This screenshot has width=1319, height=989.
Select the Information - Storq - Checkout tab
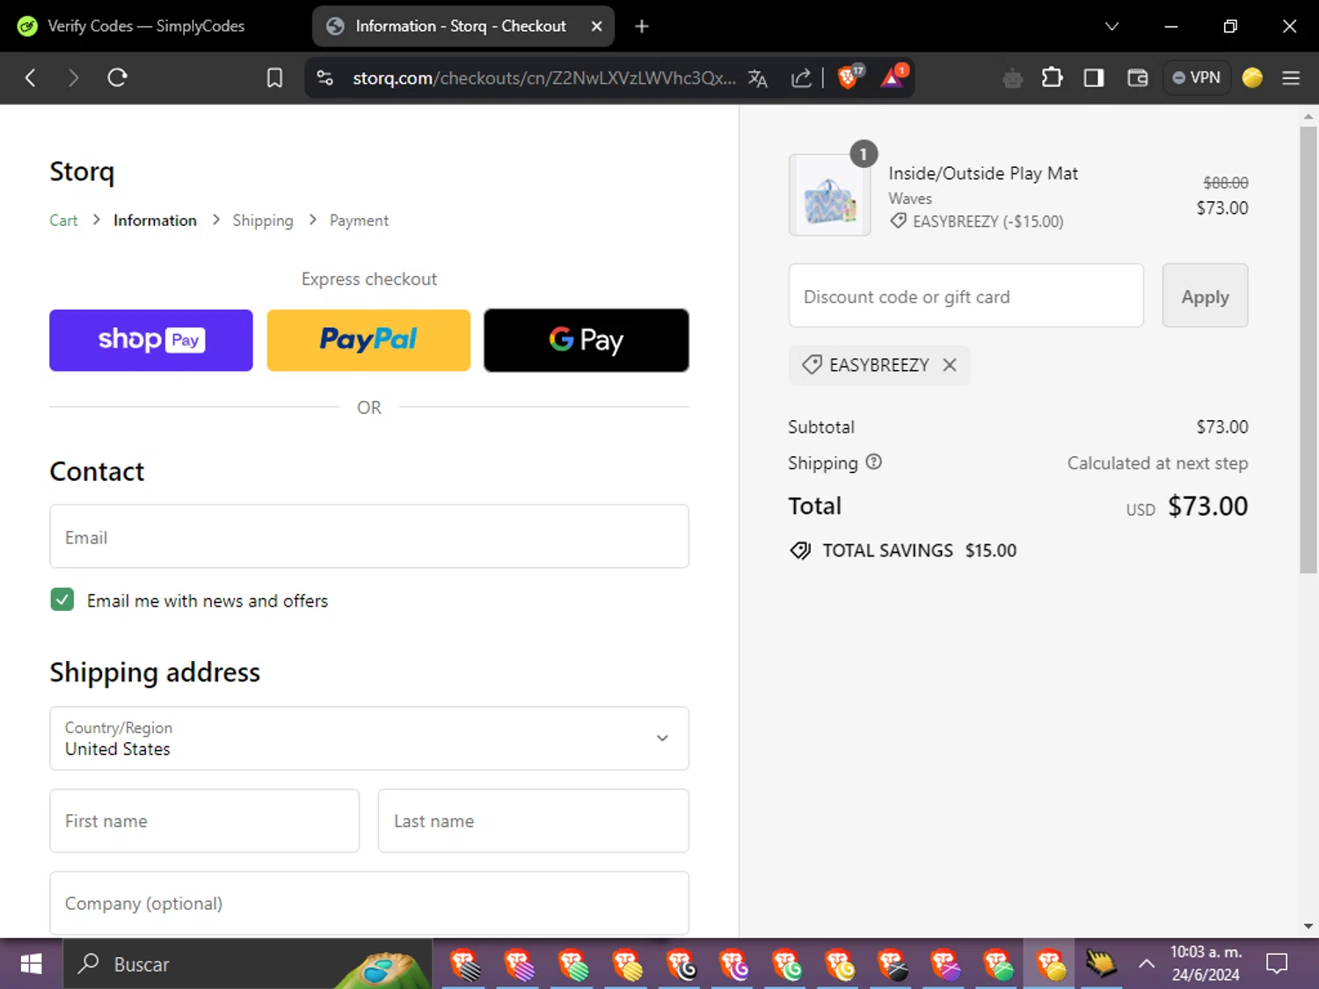(x=463, y=26)
